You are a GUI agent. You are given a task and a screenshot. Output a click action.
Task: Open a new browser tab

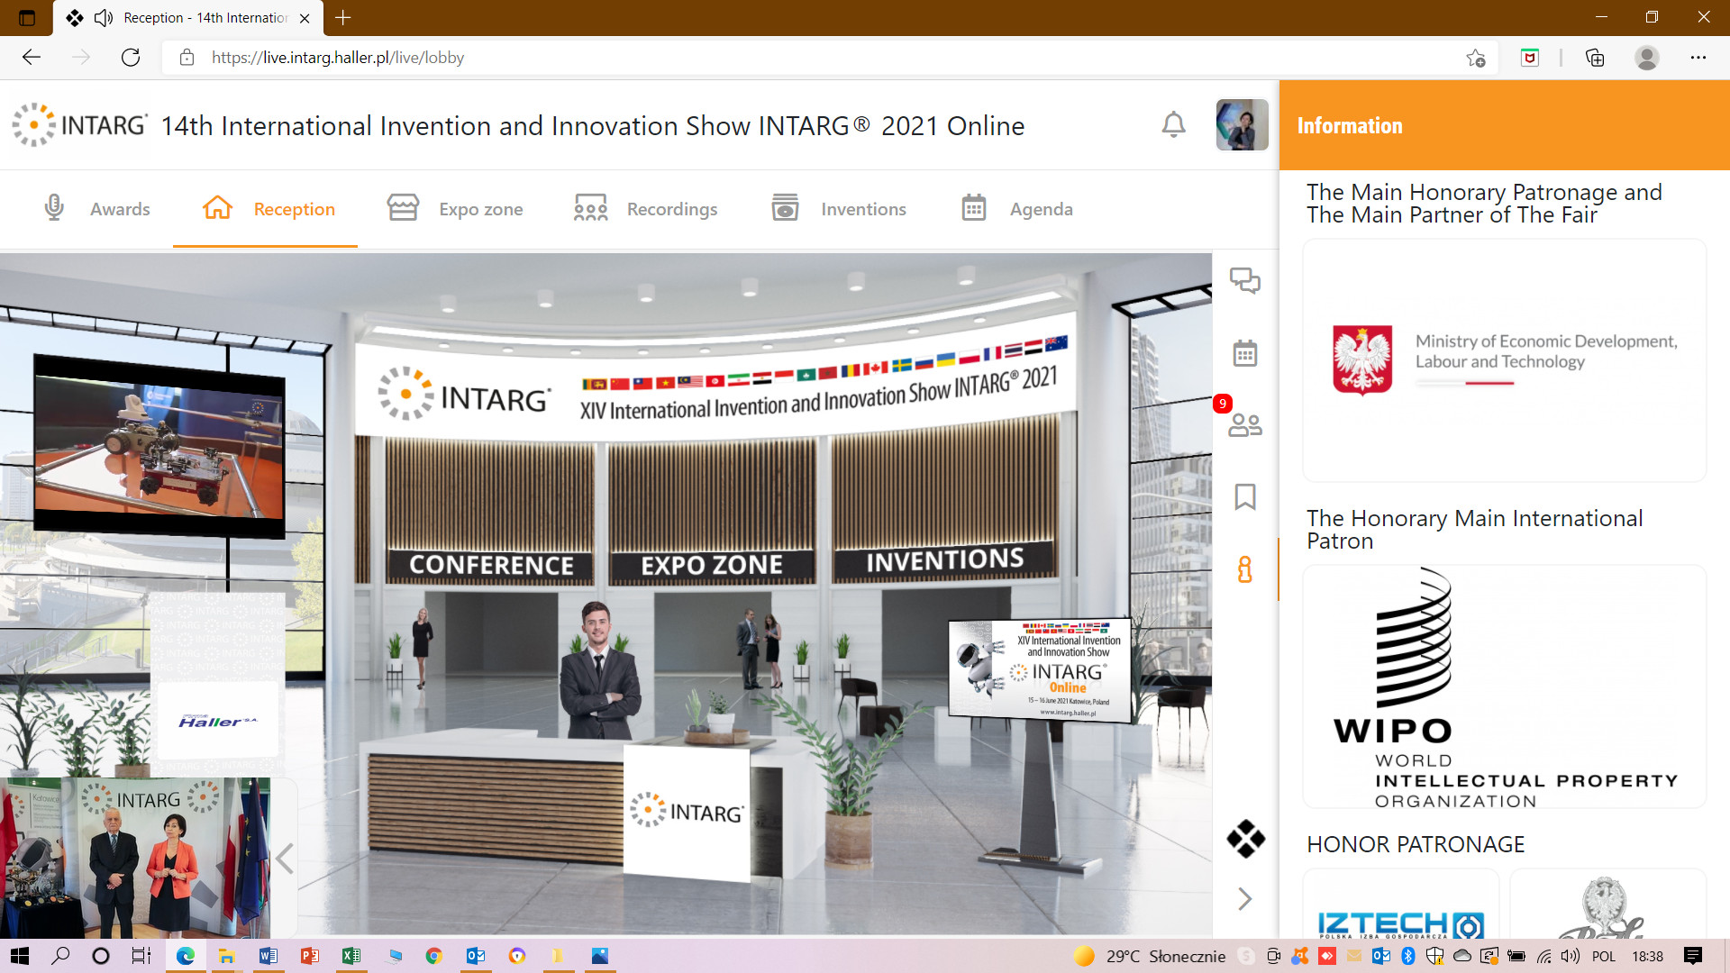342,17
